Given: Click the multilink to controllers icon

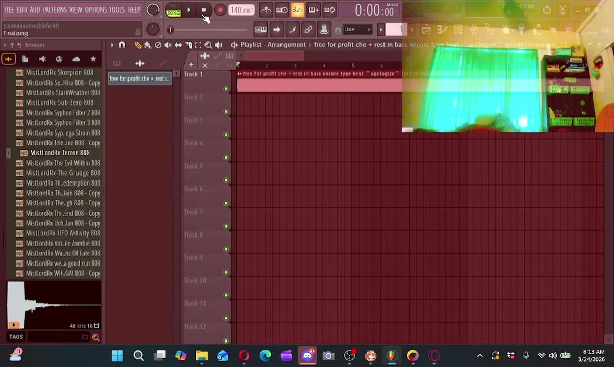Looking at the screenshot, I should click(324, 30).
